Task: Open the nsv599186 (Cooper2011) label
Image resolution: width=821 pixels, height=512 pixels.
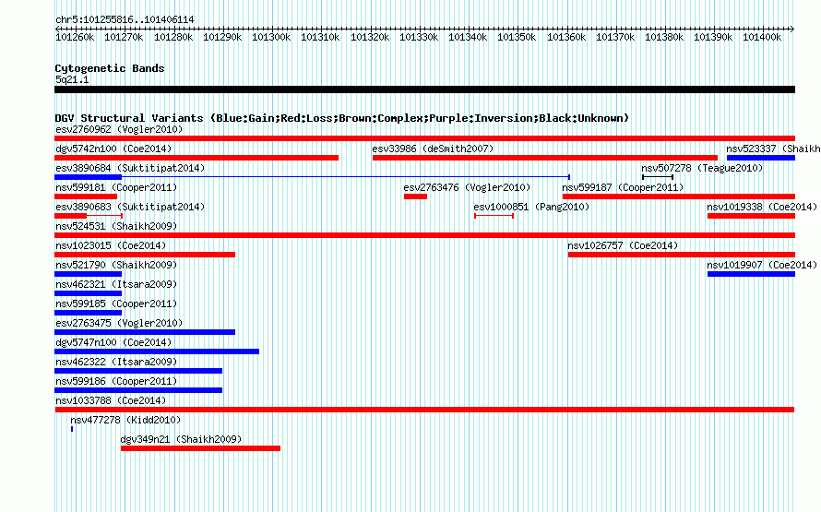Action: (x=116, y=381)
